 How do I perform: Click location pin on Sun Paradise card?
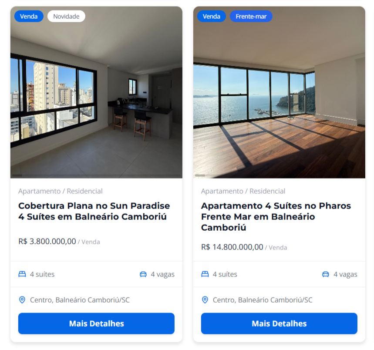(x=22, y=300)
